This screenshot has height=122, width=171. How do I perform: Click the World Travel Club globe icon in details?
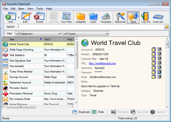pyautogui.click(x=85, y=43)
